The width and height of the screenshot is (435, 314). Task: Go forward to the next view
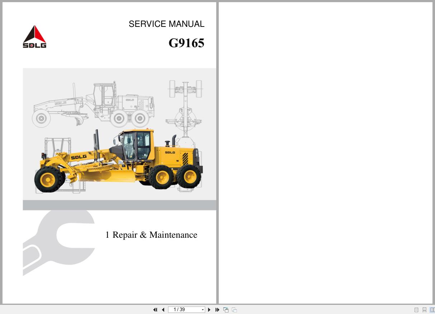[233, 309]
